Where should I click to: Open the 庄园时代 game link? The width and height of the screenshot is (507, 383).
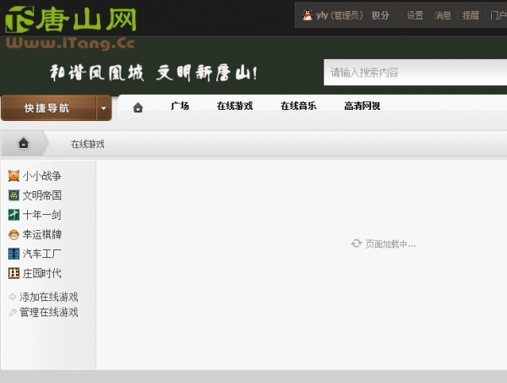(41, 273)
